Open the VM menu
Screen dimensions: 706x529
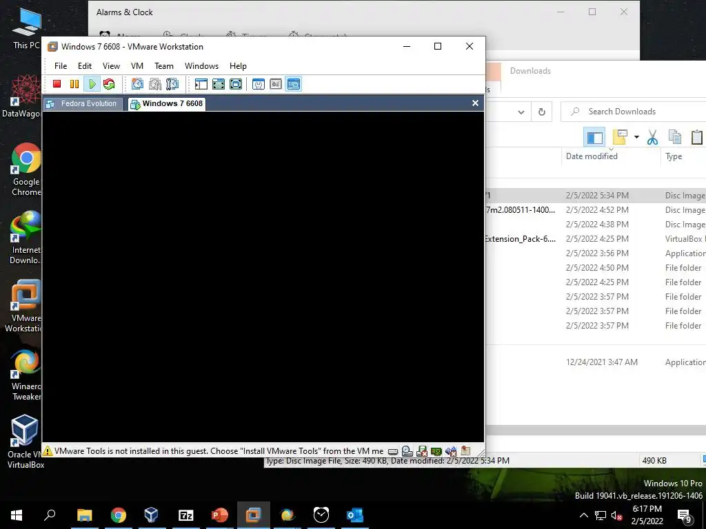[x=137, y=66]
